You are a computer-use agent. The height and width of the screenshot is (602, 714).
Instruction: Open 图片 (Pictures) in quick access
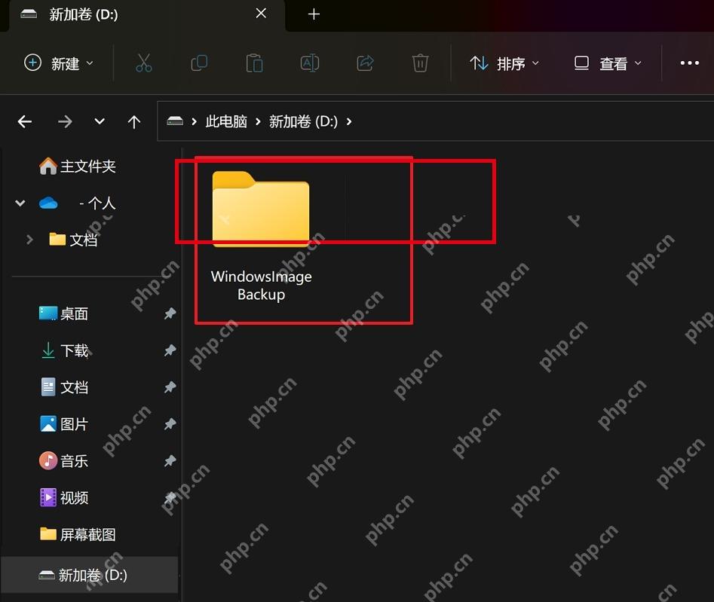click(64, 424)
